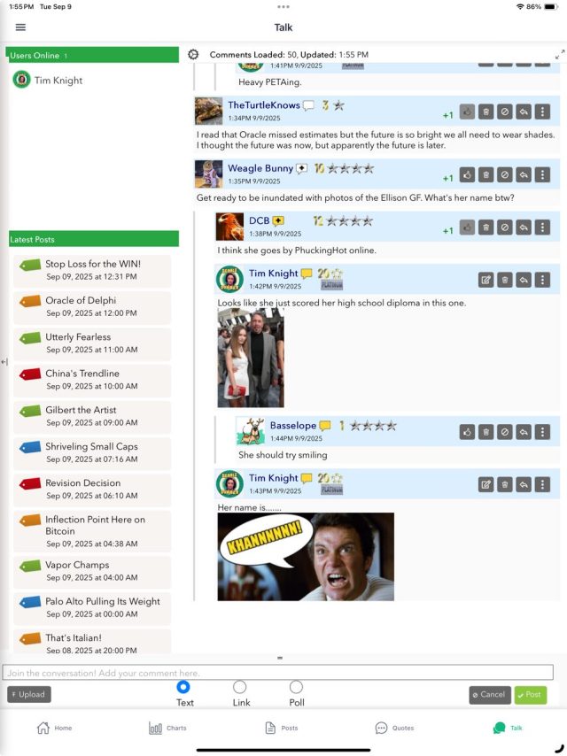Screen dimensions: 567x756
Task: Open more options on Tim Knight's 1:43PM comment
Action: pos(542,484)
